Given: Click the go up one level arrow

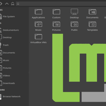Looking at the screenshot, I should [7, 4].
